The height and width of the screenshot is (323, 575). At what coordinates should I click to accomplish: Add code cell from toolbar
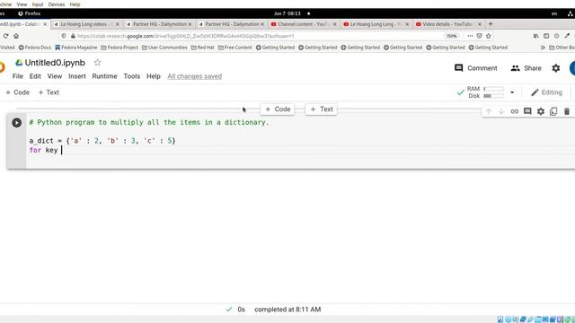click(18, 92)
